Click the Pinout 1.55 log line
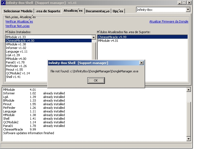222x167 pixels. (x=34, y=104)
